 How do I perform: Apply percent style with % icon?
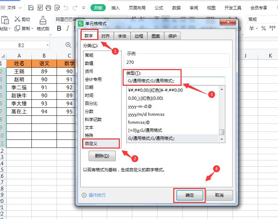tap(264, 28)
